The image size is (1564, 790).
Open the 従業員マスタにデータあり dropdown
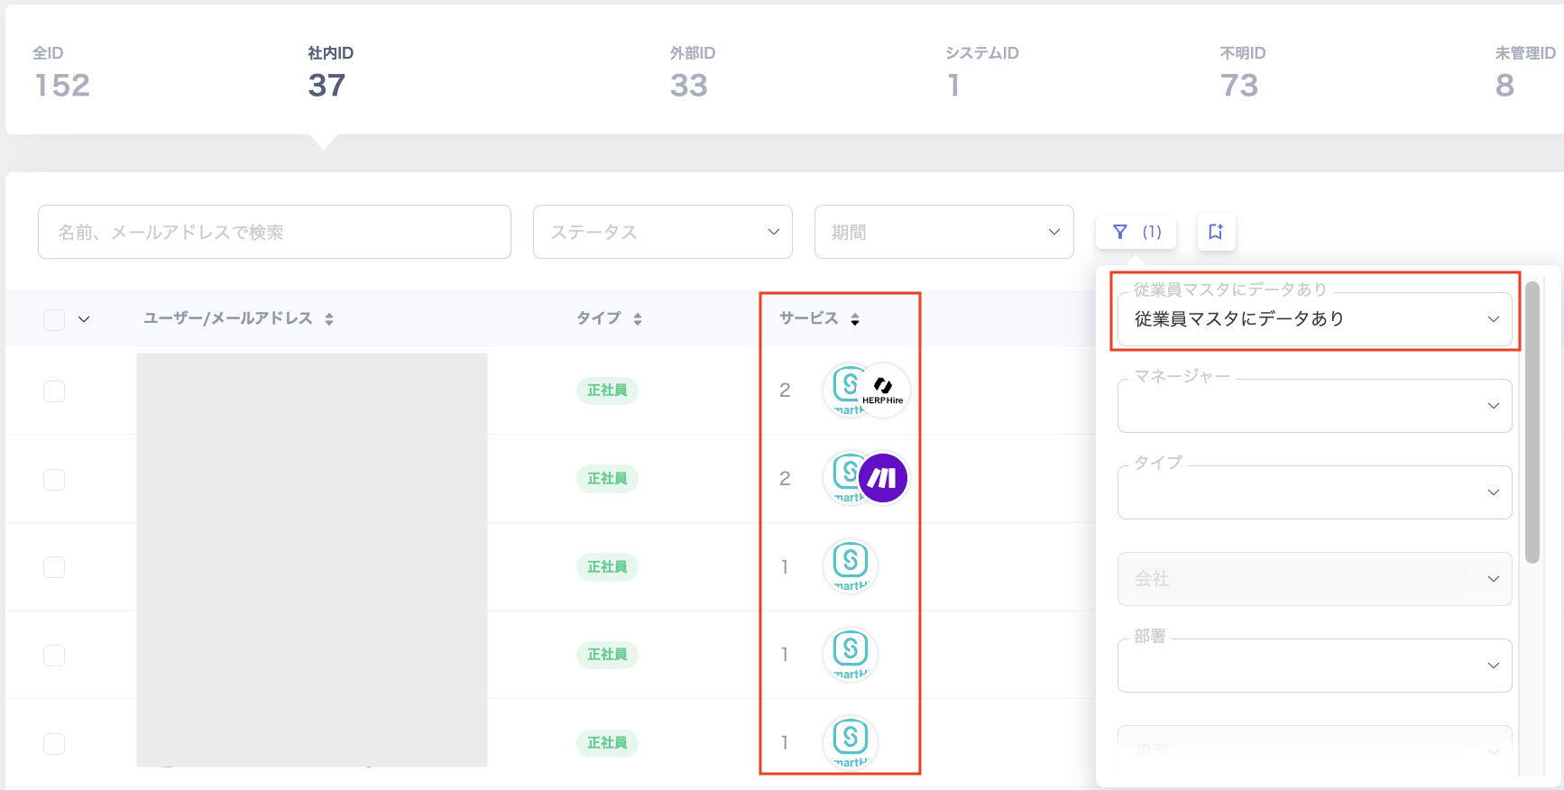[x=1314, y=319]
